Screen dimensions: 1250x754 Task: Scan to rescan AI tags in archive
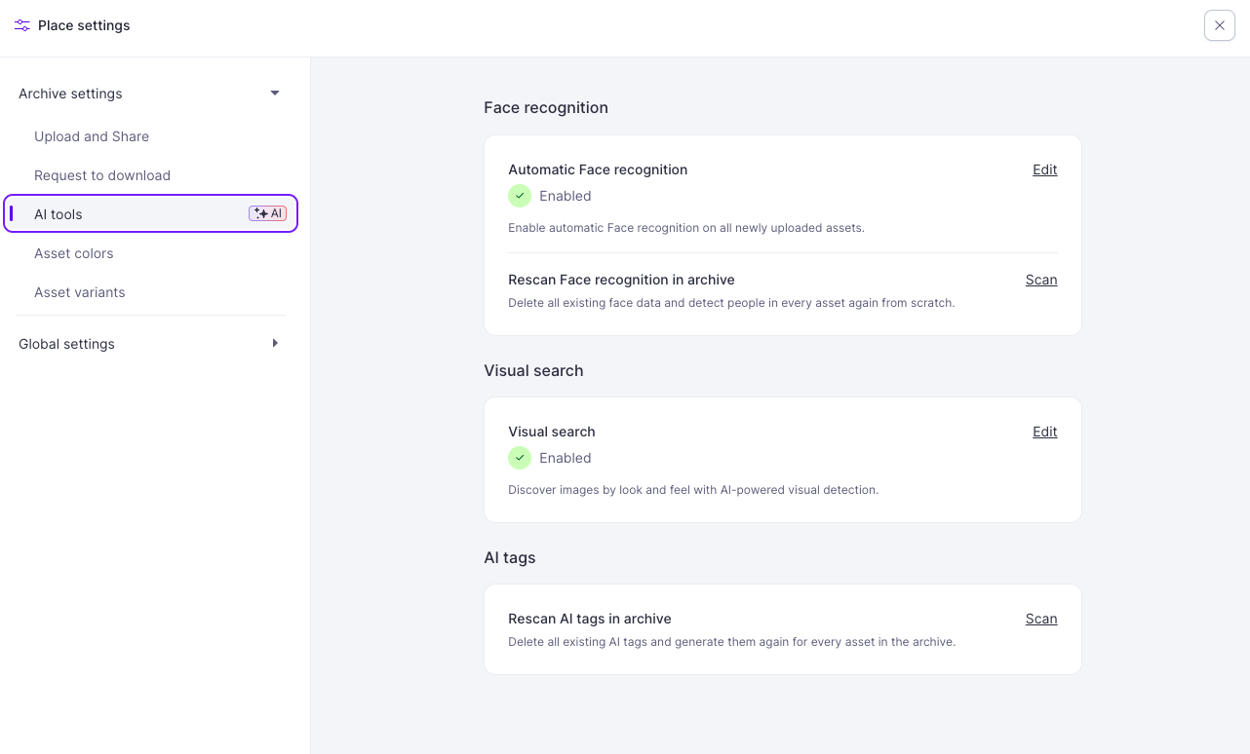(1041, 619)
